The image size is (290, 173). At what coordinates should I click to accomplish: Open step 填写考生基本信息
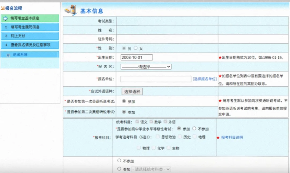pos(30,18)
